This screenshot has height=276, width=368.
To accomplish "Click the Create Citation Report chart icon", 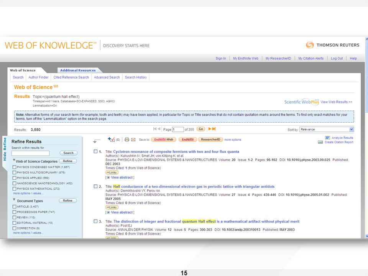I will 320,142.
